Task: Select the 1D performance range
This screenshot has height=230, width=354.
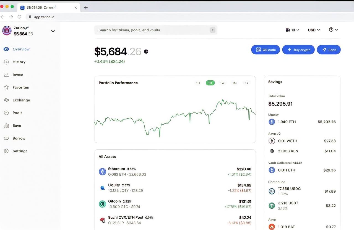Action: (210, 83)
